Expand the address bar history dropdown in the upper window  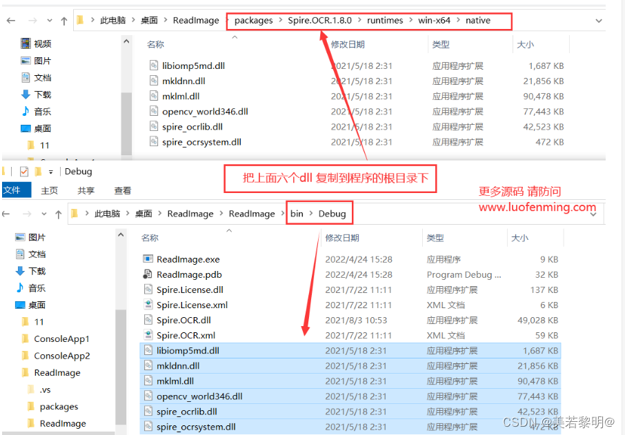point(599,21)
